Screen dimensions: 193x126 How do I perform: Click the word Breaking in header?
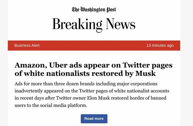pyautogui.click(x=77, y=24)
